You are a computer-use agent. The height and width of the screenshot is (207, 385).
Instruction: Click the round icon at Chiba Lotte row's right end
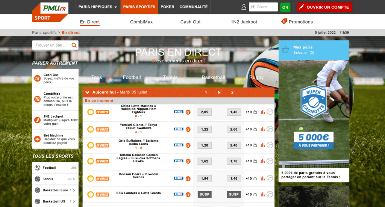(x=270, y=112)
